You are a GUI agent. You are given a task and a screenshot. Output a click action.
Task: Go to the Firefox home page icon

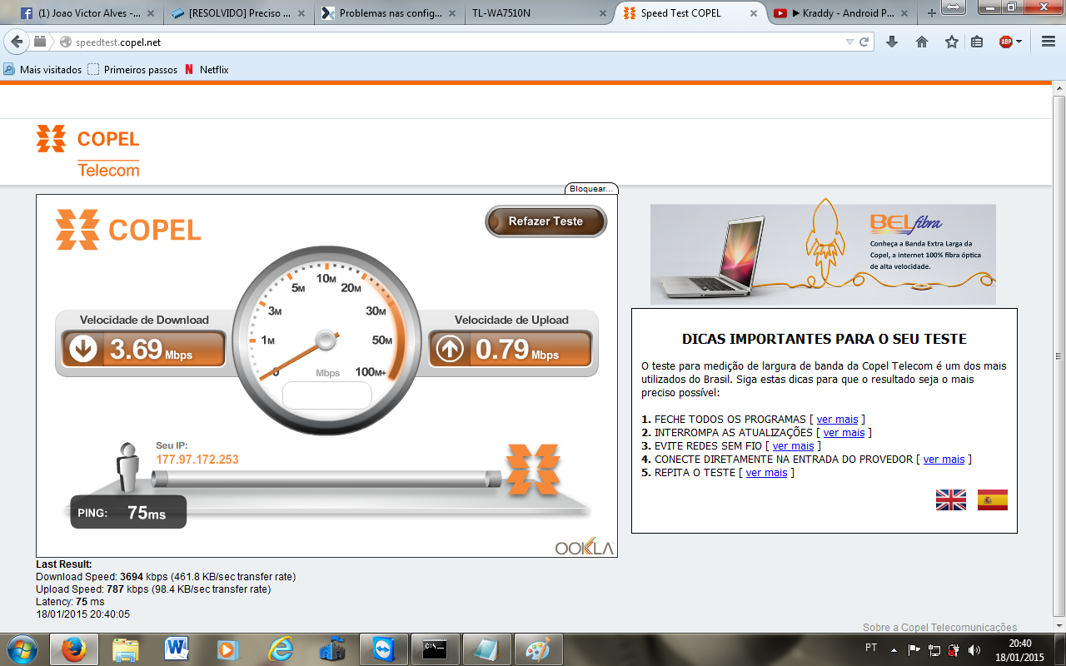coord(922,42)
